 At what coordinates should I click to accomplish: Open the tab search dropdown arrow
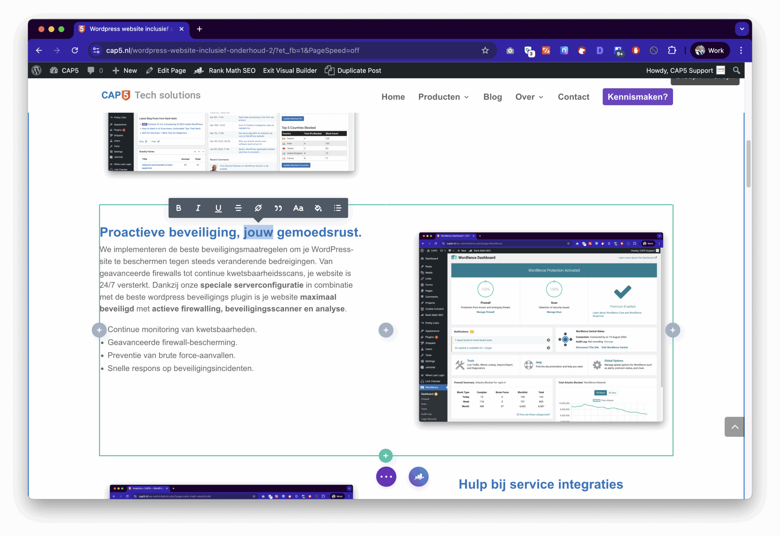(742, 29)
